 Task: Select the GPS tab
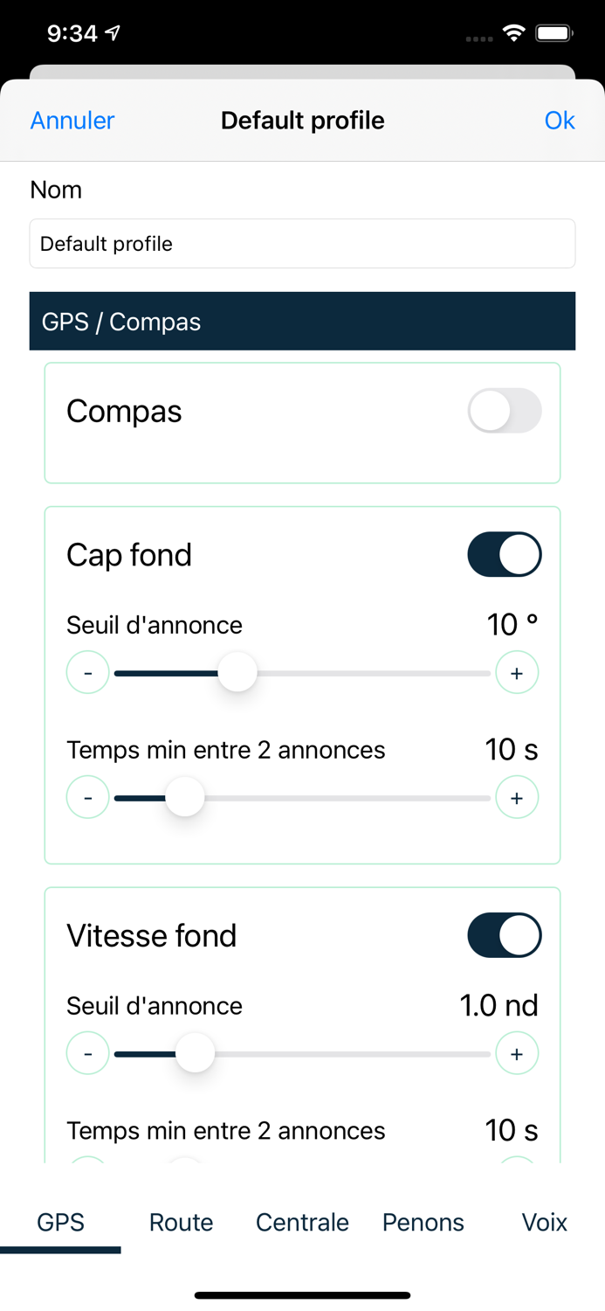coord(60,1222)
